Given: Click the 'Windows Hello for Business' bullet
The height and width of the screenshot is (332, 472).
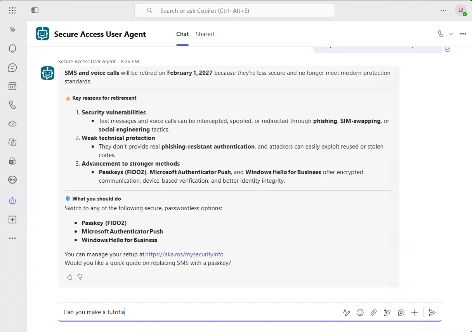Looking at the screenshot, I should (x=120, y=240).
